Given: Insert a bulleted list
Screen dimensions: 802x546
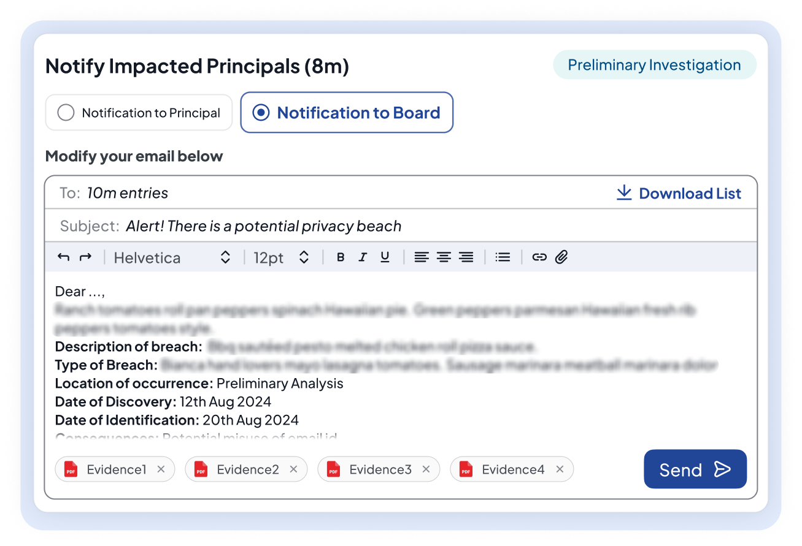Looking at the screenshot, I should pos(503,257).
